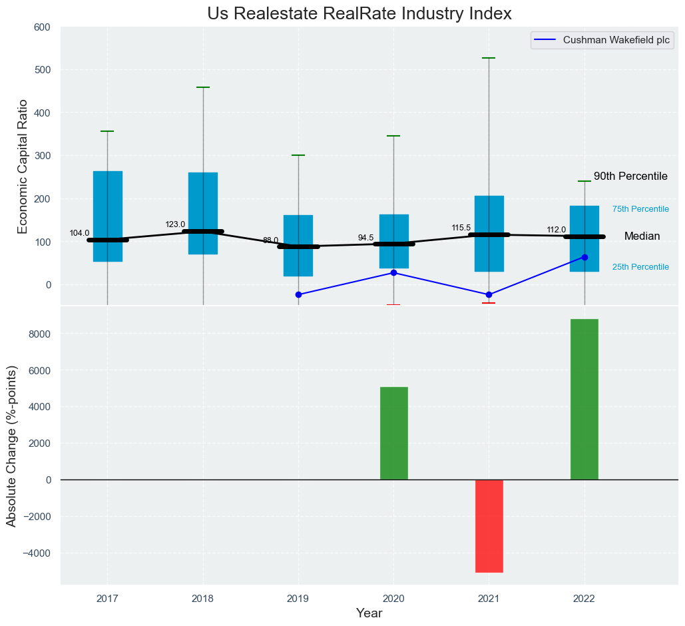Select the 2019 Cushman Wakefield data point
Screen dimensions: 685x626
298,294
